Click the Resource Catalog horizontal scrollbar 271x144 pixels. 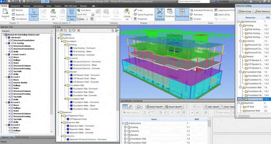[x=244, y=116]
